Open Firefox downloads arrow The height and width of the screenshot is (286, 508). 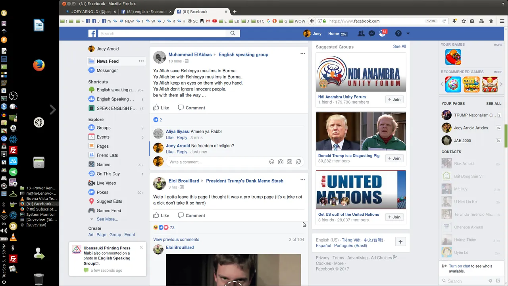454,21
